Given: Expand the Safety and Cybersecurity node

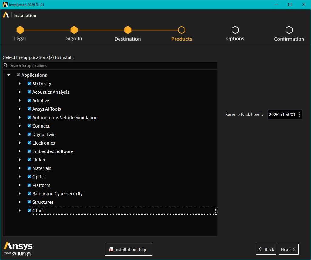Looking at the screenshot, I should (20, 193).
